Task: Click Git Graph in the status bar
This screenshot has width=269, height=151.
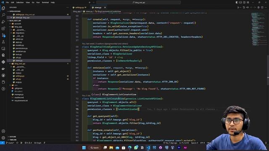Action: click(x=37, y=143)
